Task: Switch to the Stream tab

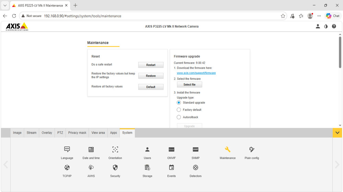Action: tap(32, 133)
